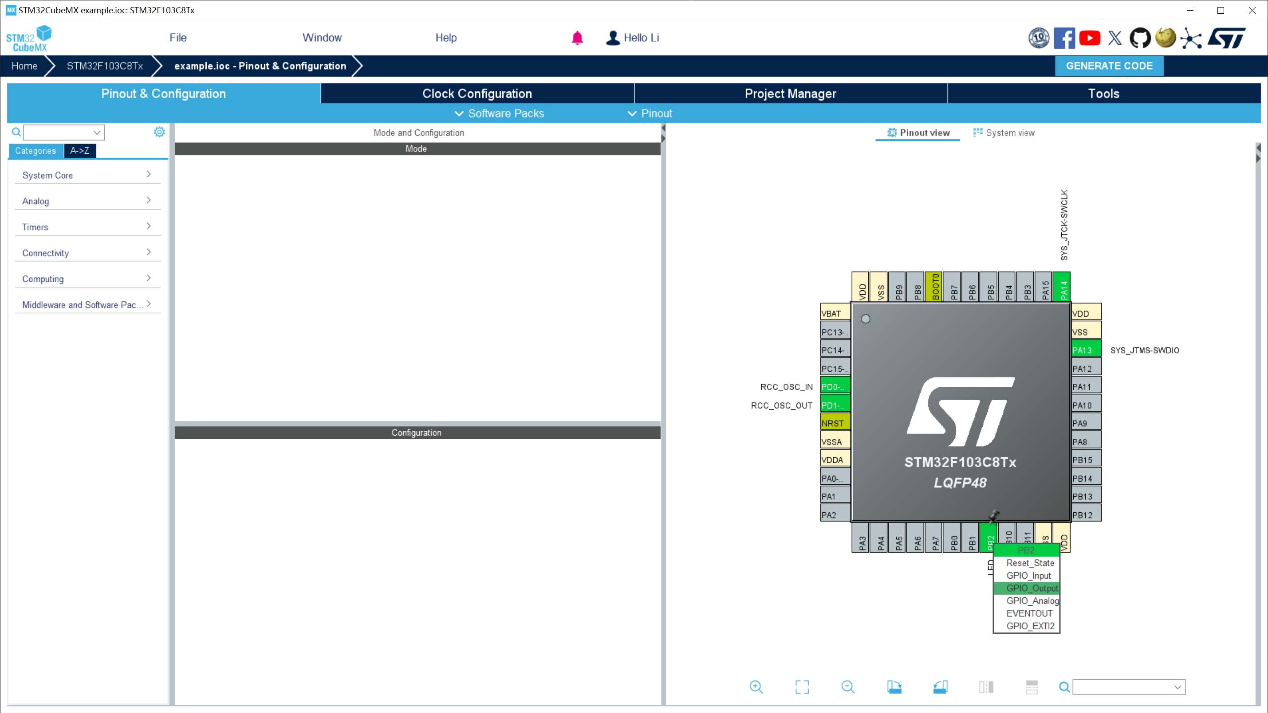This screenshot has width=1268, height=713.
Task: Click the GENERATE CODE button
Action: tap(1109, 66)
